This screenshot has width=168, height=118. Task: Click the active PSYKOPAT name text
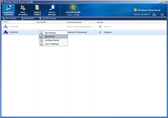click(14, 32)
